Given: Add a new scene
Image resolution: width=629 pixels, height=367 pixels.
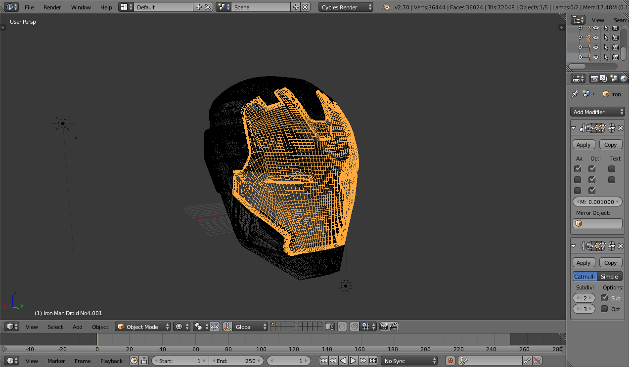Looking at the screenshot, I should coord(296,7).
